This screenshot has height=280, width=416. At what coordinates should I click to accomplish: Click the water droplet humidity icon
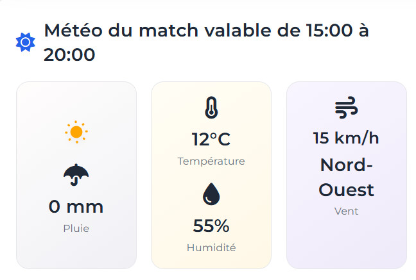[211, 194]
